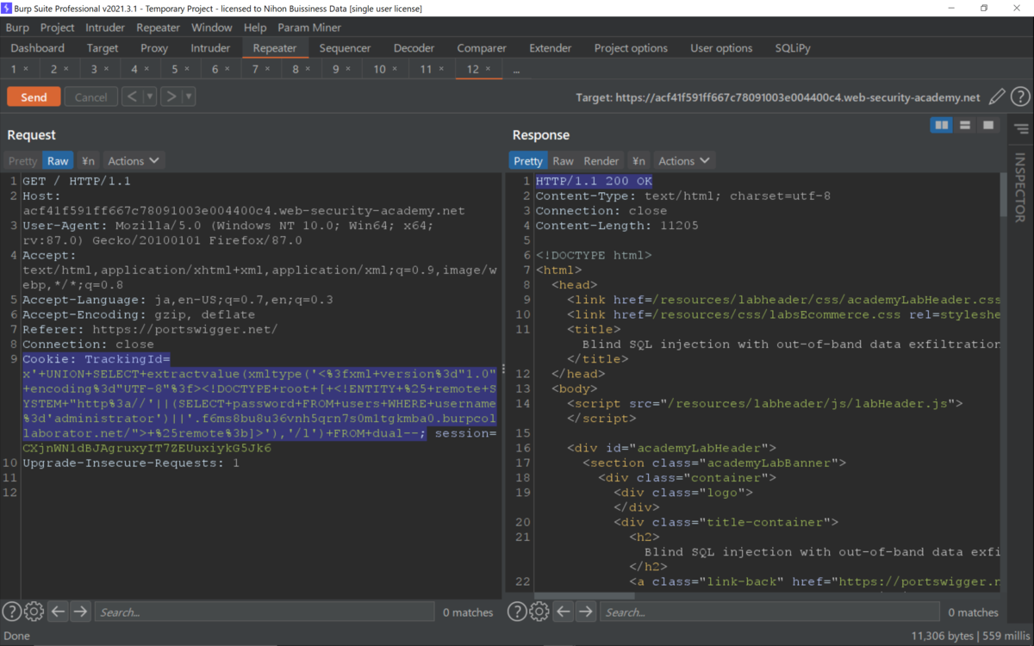Open the Burp menu
The height and width of the screenshot is (646, 1034).
pyautogui.click(x=17, y=28)
